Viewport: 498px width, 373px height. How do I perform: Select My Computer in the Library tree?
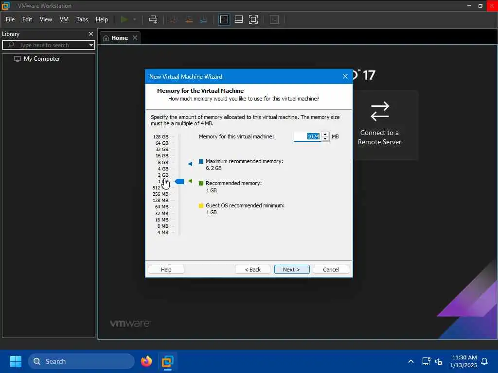[42, 59]
